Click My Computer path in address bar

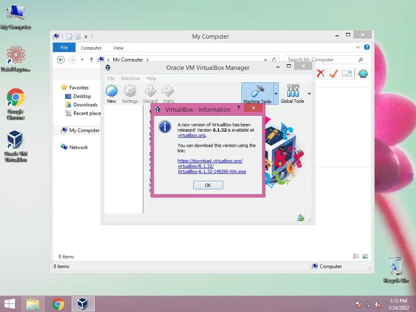[x=128, y=60]
